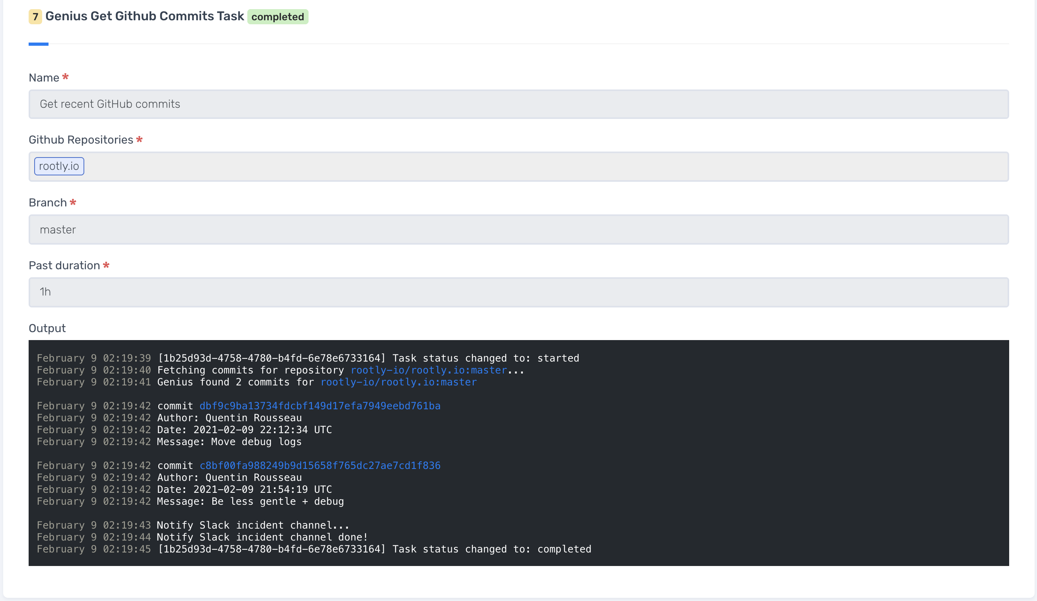Image resolution: width=1037 pixels, height=601 pixels.
Task: Click 'Notify Slack incident channel done!' line
Action: click(202, 537)
